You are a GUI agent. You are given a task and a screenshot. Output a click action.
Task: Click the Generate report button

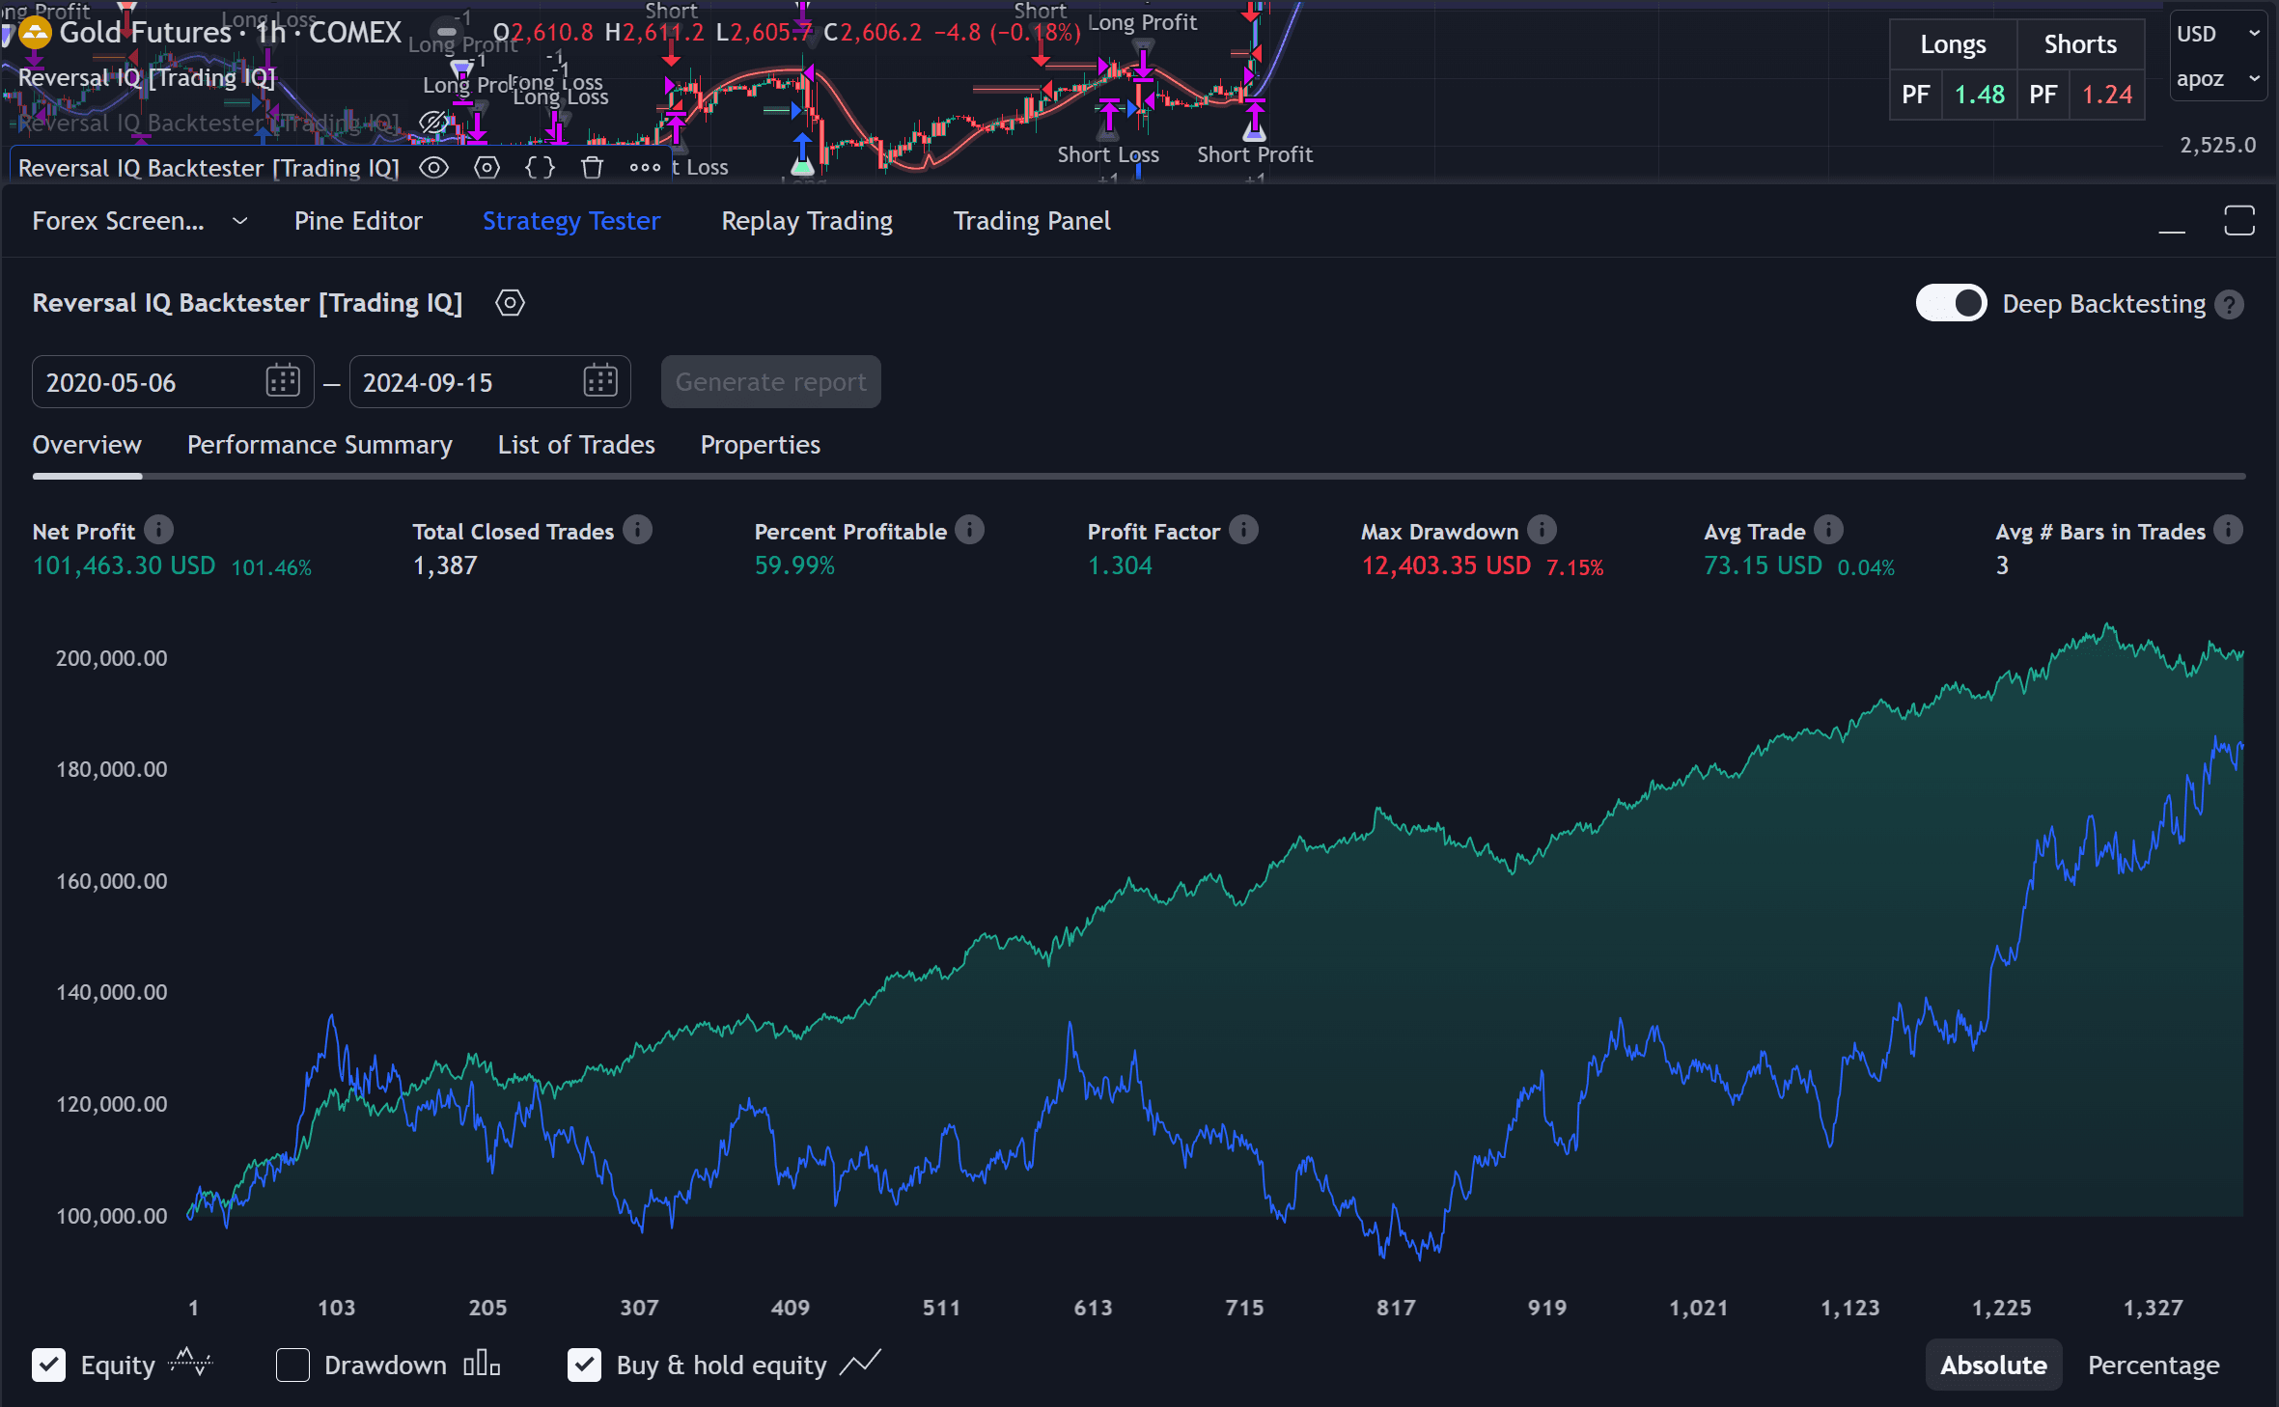click(x=770, y=382)
